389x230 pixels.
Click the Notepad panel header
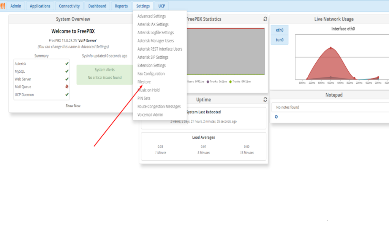[x=334, y=95]
